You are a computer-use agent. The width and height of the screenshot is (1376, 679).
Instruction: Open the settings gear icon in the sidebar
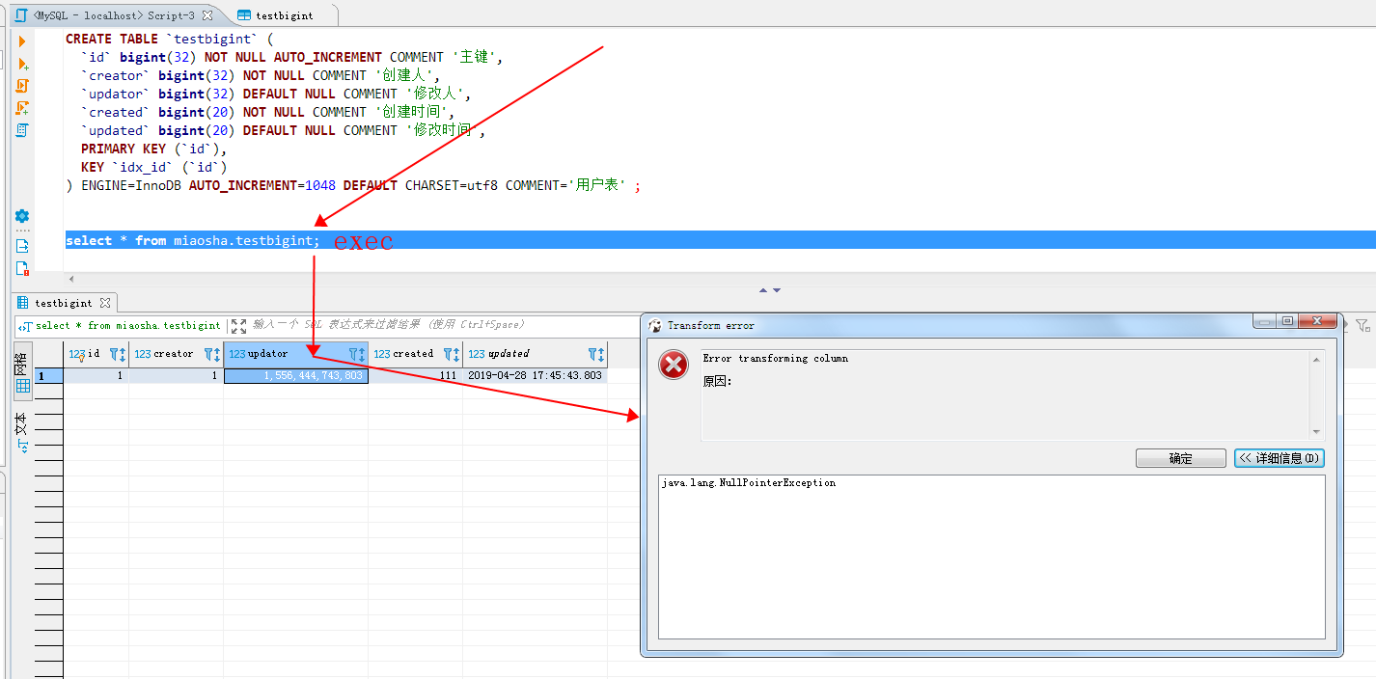point(22,216)
